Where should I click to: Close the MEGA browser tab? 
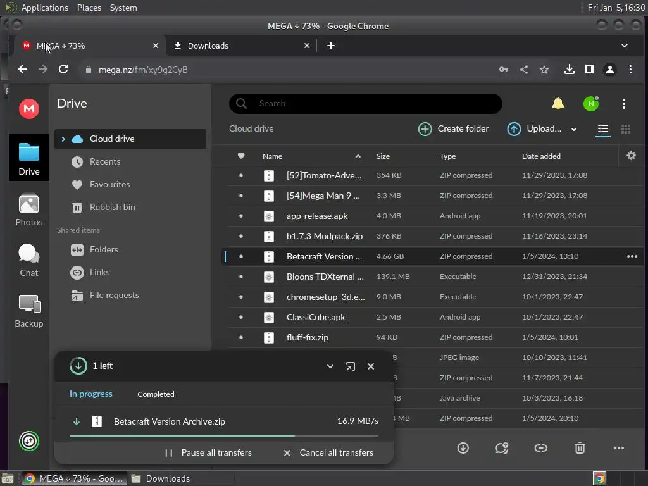pos(156,46)
